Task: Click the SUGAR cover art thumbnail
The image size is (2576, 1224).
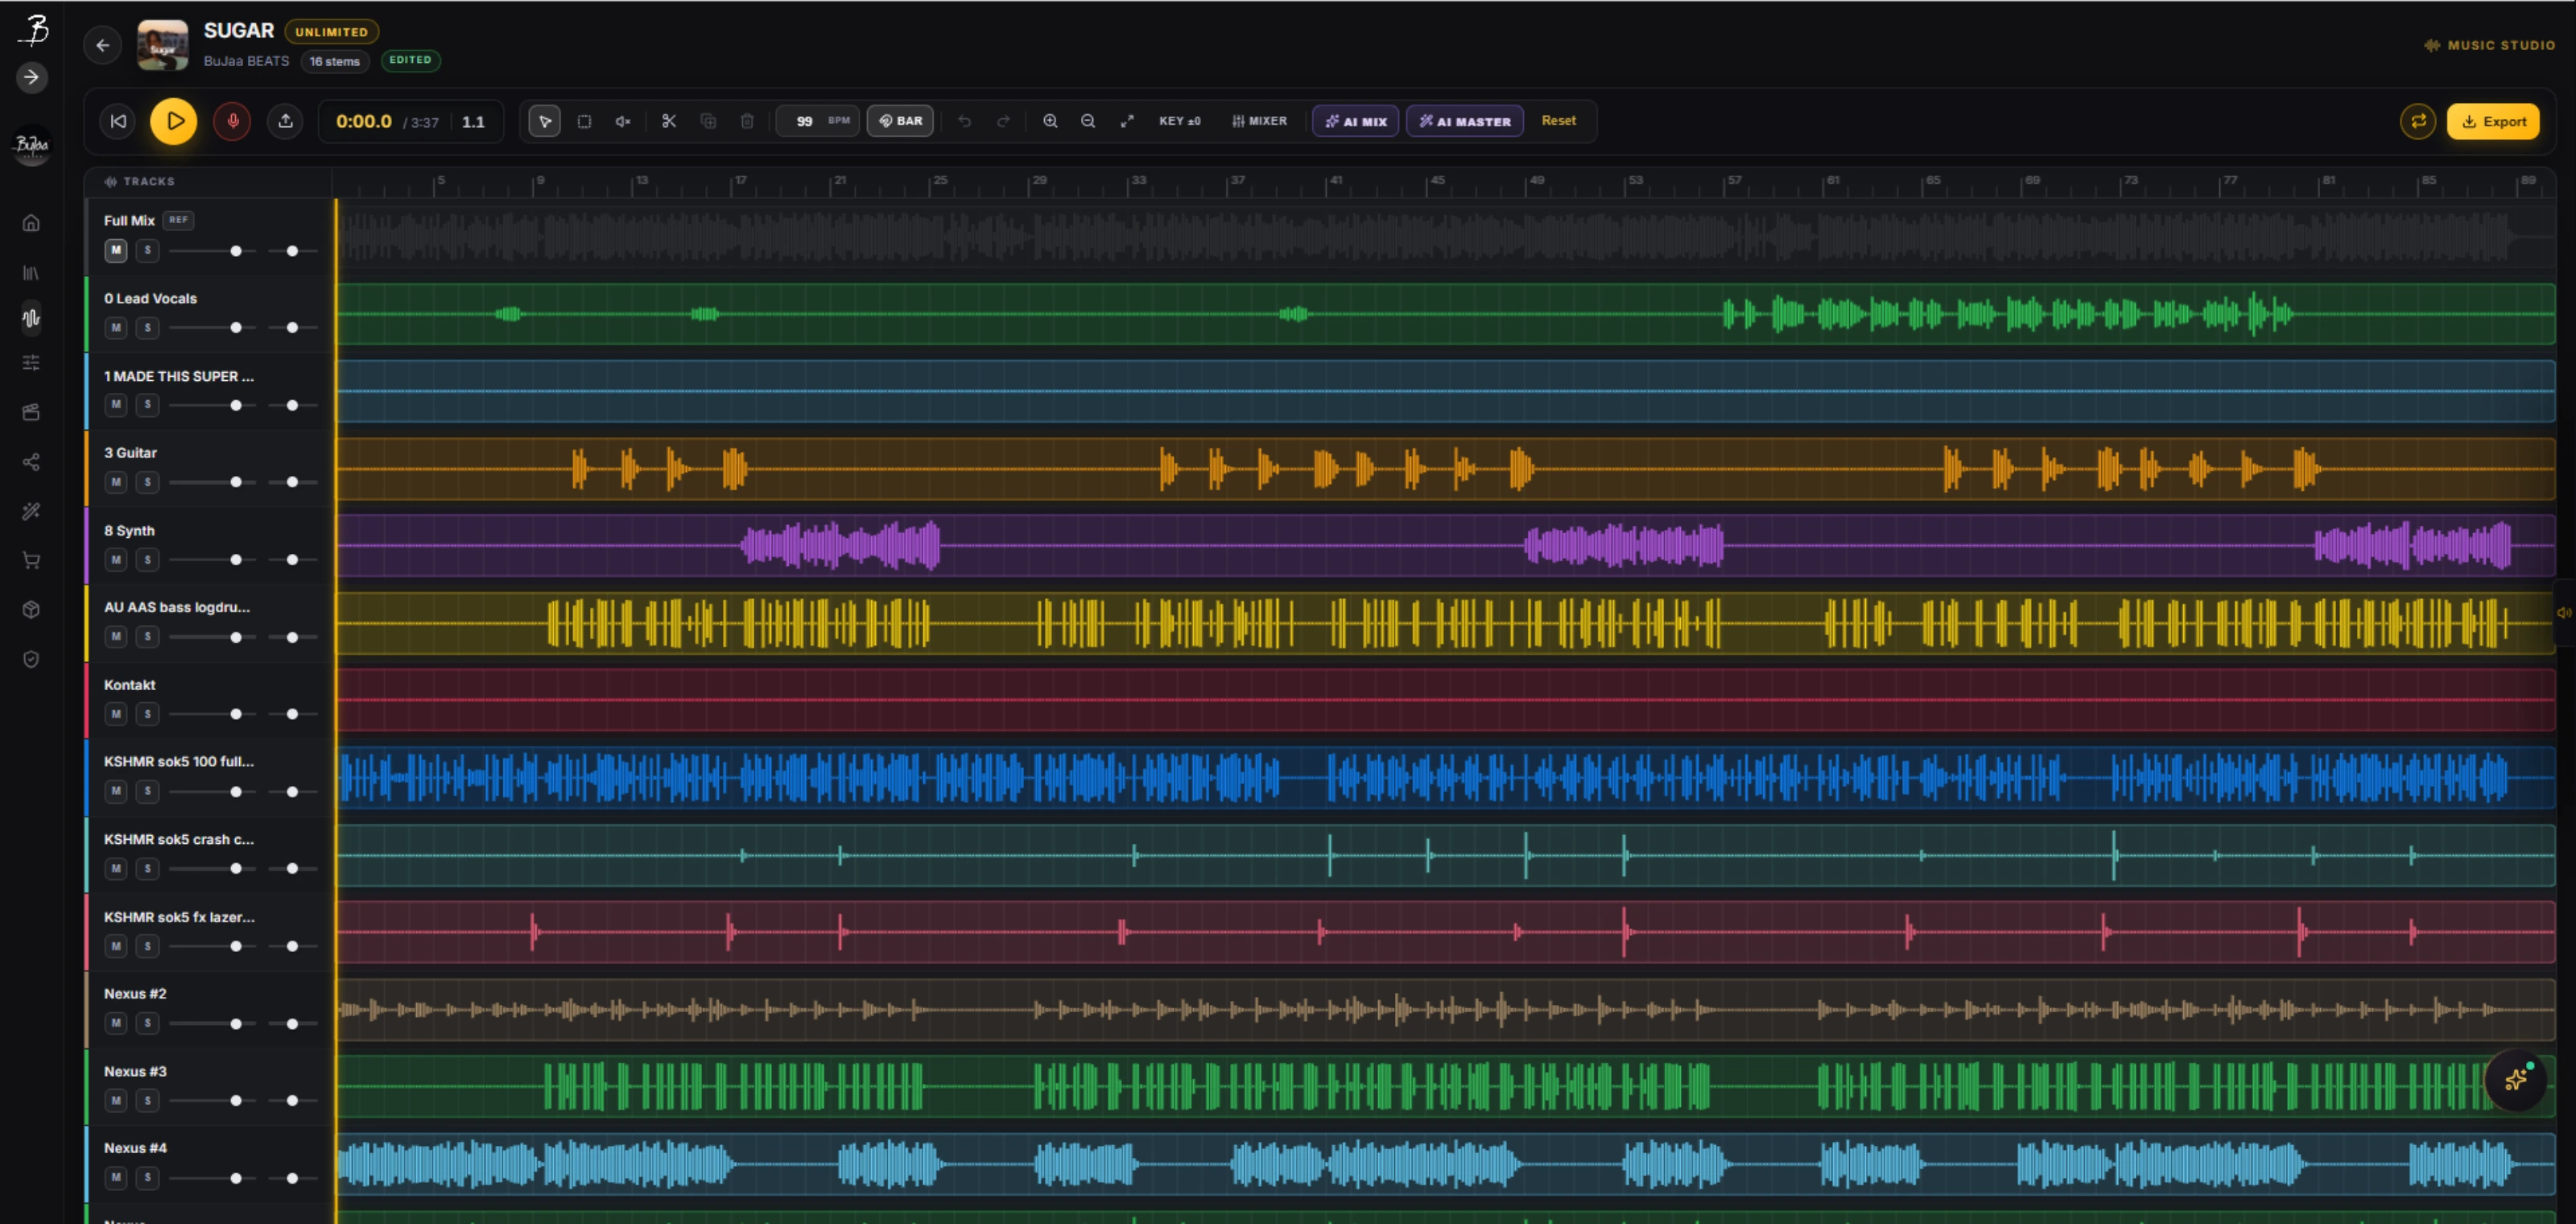Action: tap(162, 45)
